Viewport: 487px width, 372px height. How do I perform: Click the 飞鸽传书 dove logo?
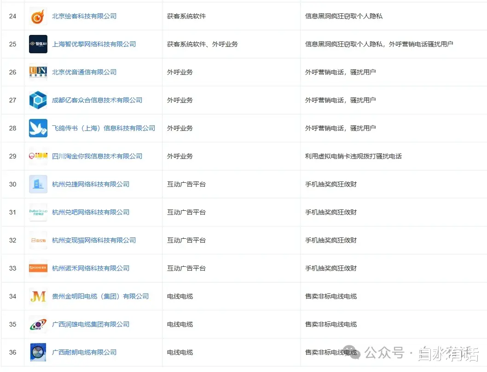[38, 128]
